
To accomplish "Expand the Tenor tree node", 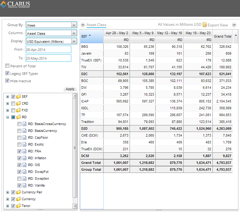I will click(x=7, y=206).
